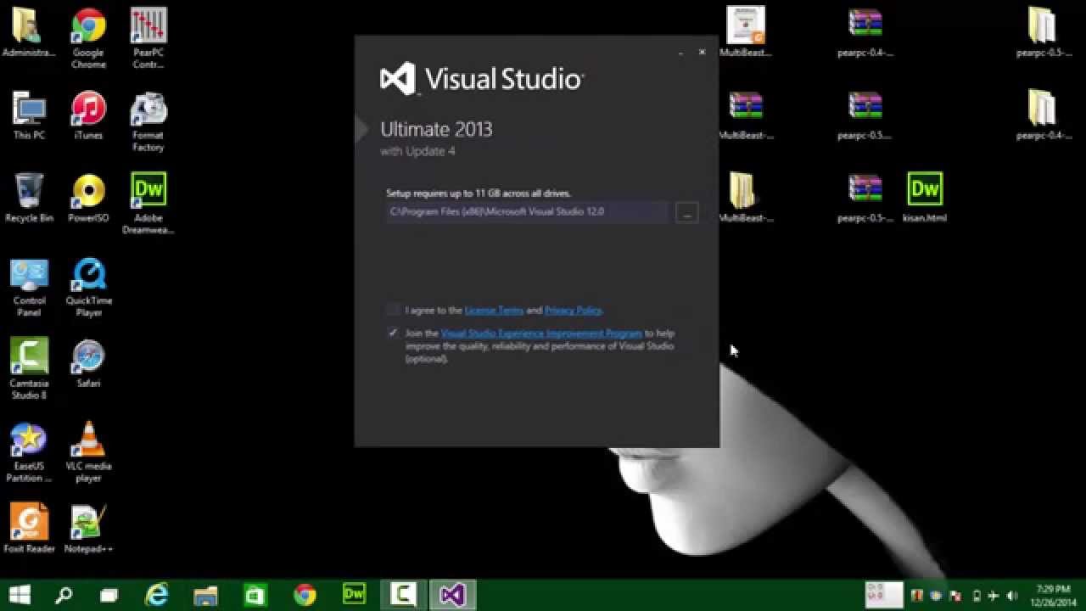The width and height of the screenshot is (1086, 611).
Task: Open the Store app from the taskbar
Action: click(255, 595)
